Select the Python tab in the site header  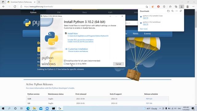coord(33,12)
